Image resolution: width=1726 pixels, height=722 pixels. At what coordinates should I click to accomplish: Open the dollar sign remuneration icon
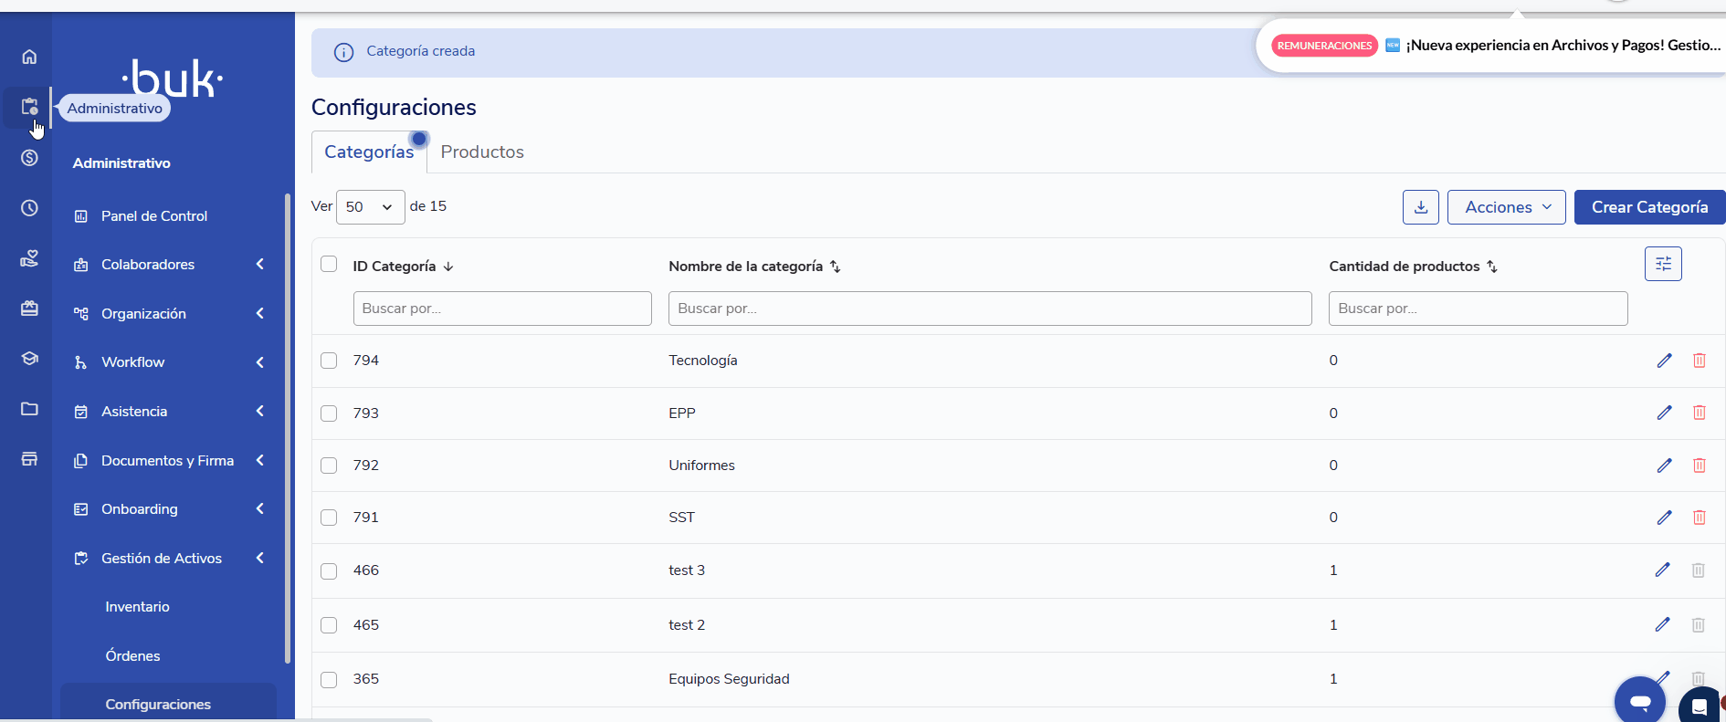pyautogui.click(x=29, y=158)
